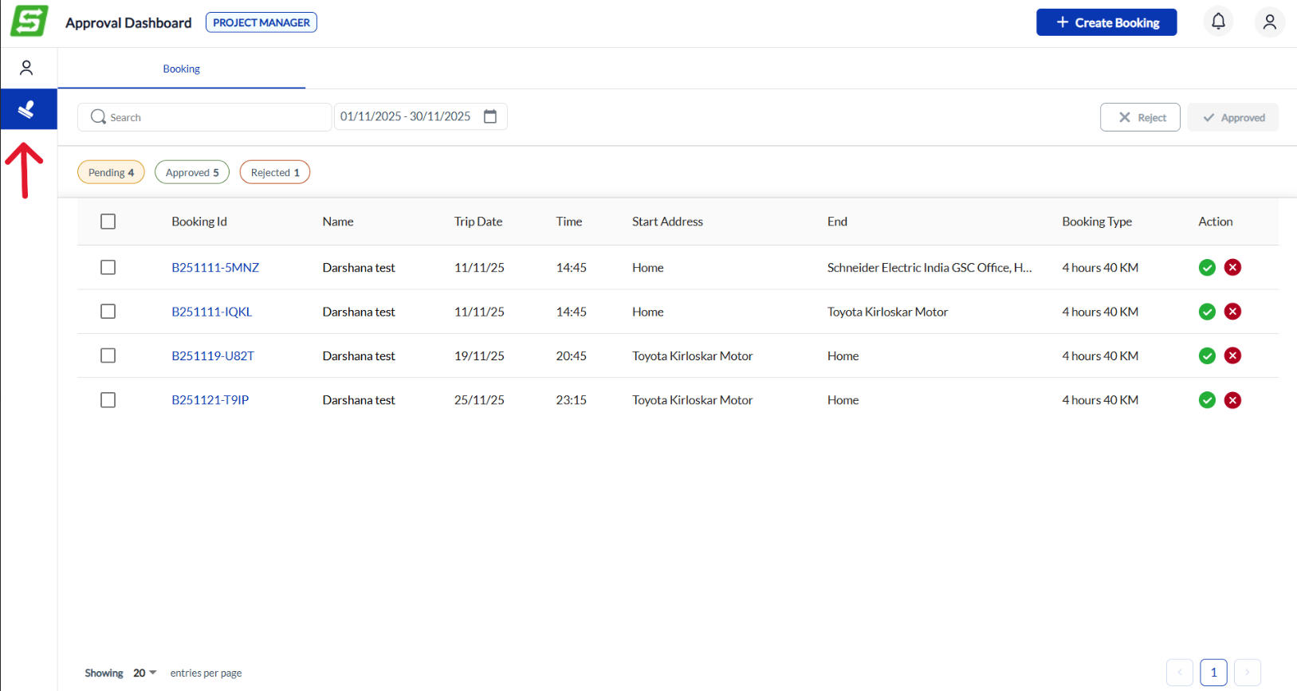The height and width of the screenshot is (691, 1297).
Task: Click the Name column header
Action: click(x=338, y=222)
